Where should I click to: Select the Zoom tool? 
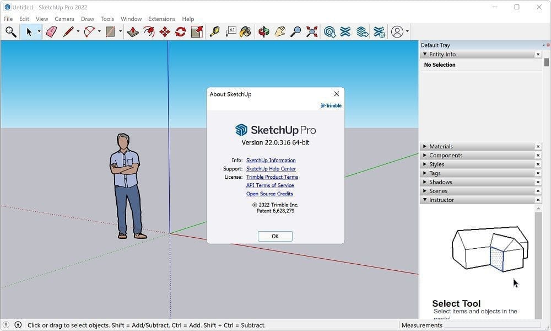pos(296,31)
